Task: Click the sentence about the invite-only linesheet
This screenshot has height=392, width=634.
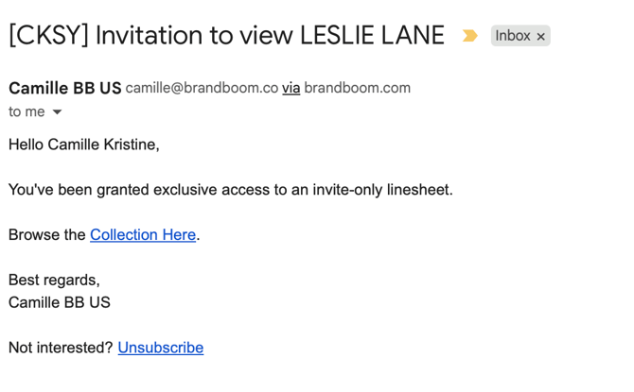Action: tap(231, 190)
